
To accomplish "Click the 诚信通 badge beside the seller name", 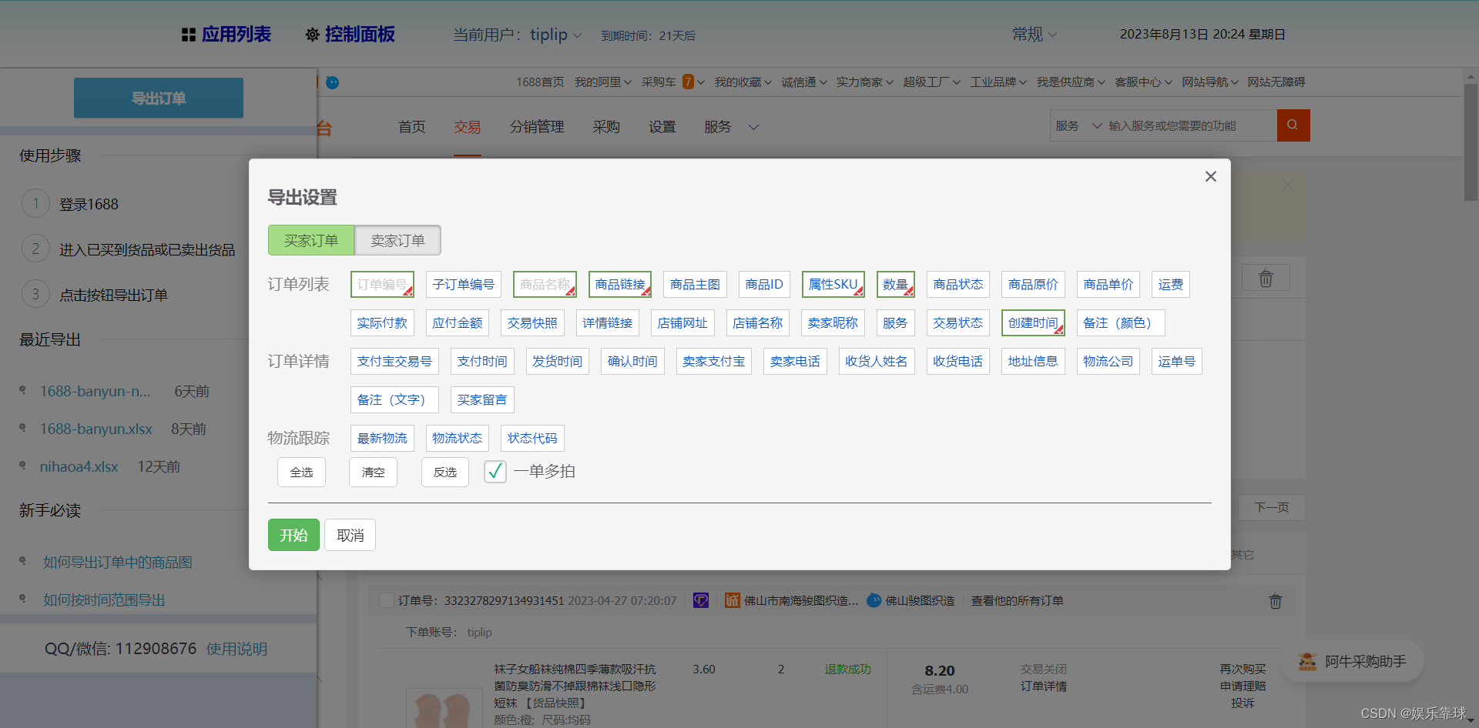I will click(731, 600).
